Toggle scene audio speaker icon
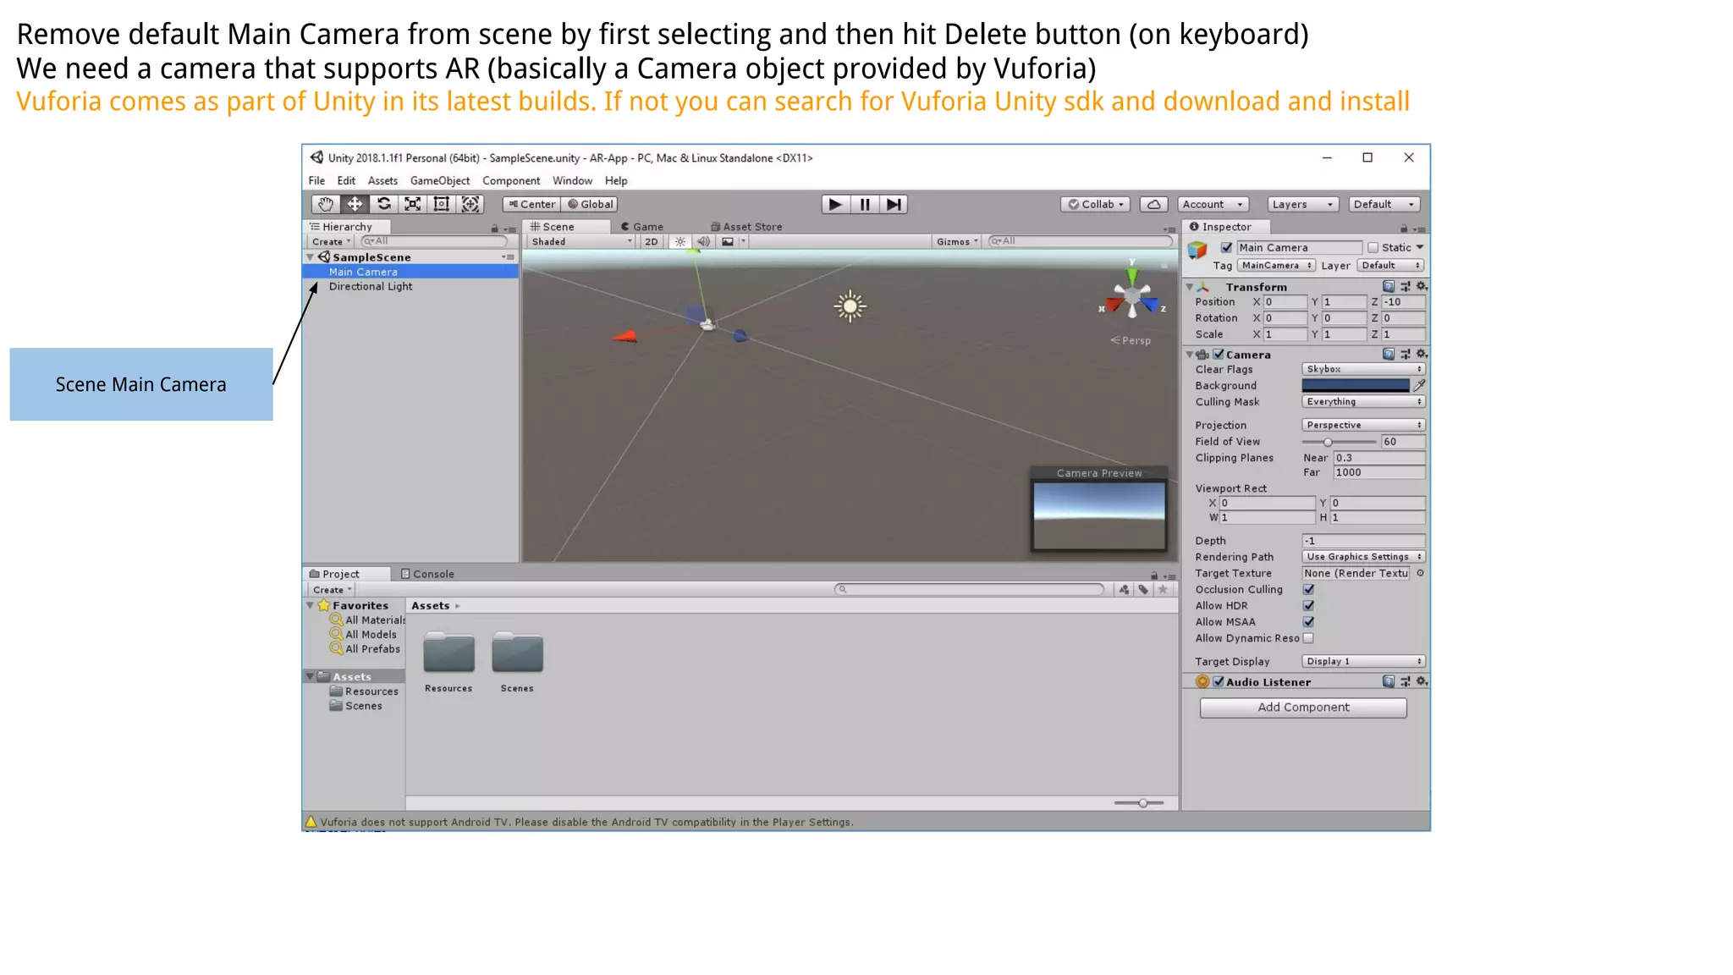This screenshot has height=975, width=1733. pyautogui.click(x=703, y=241)
